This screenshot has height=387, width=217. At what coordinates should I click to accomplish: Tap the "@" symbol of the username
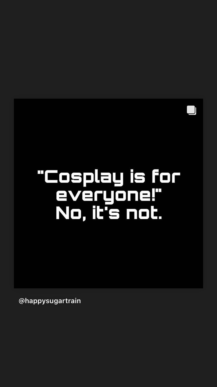[22, 301]
